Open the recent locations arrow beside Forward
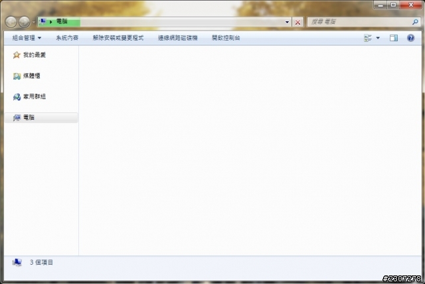 pyautogui.click(x=34, y=22)
